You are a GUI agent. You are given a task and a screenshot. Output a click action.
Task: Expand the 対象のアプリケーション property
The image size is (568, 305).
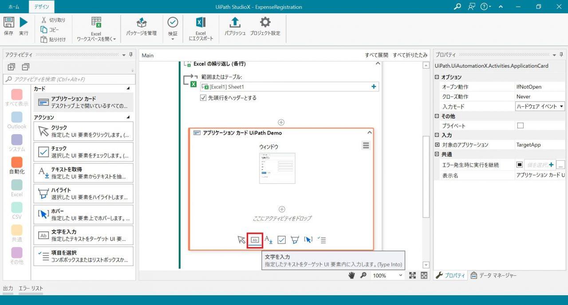point(437,145)
